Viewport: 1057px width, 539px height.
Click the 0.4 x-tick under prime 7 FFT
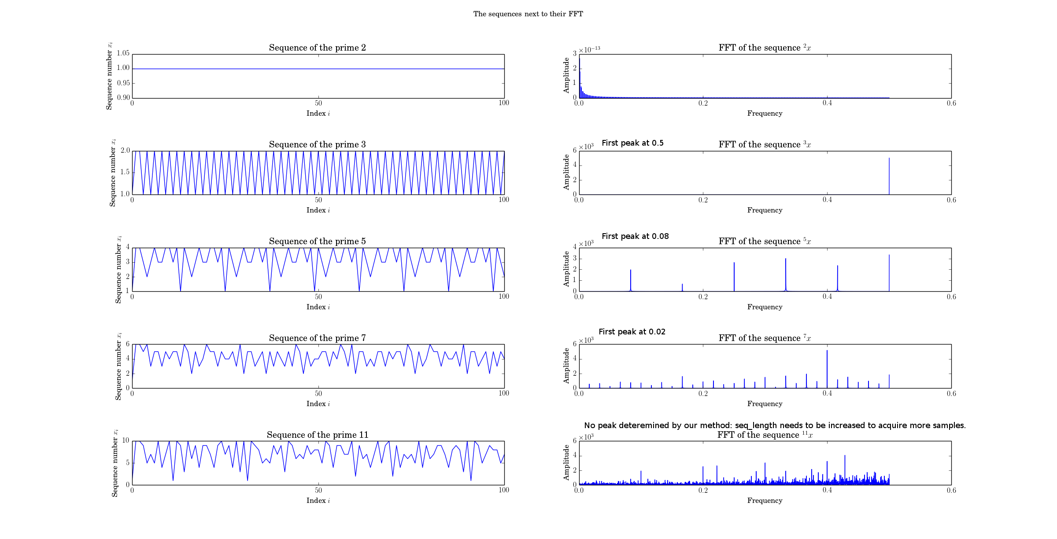(x=827, y=393)
